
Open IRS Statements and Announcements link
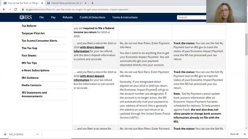[x=34, y=94]
